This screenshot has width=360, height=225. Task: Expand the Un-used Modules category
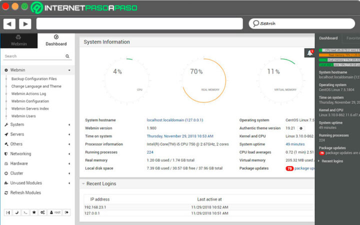[x=37, y=183]
